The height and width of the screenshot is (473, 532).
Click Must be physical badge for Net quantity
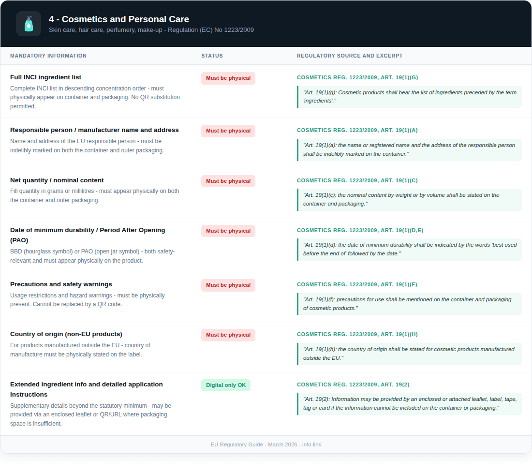(228, 181)
